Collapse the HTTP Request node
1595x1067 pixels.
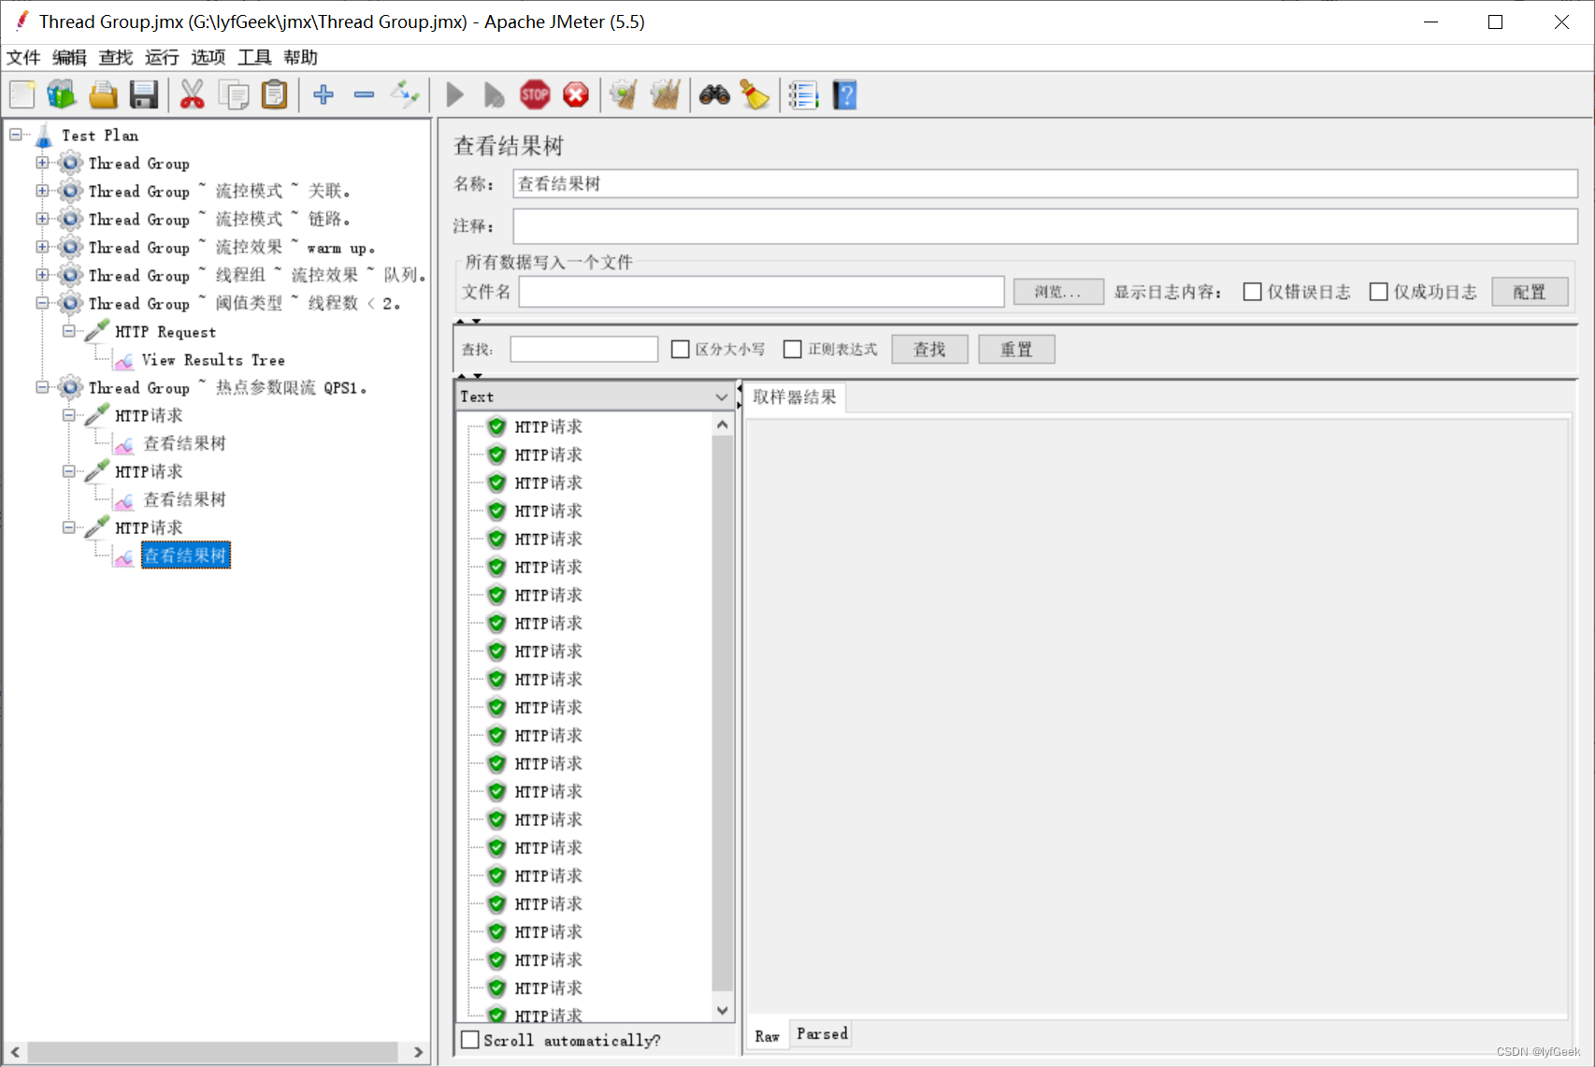(x=69, y=331)
